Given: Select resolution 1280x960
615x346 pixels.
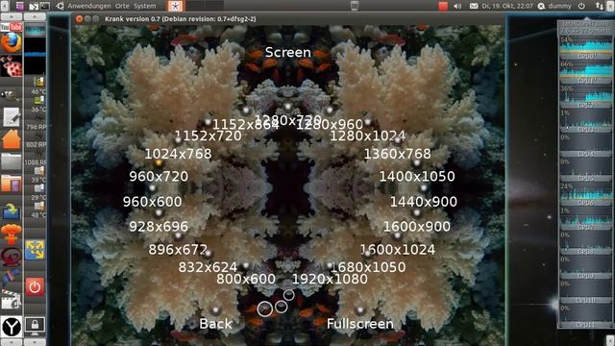Looking at the screenshot, I should click(x=330, y=124).
